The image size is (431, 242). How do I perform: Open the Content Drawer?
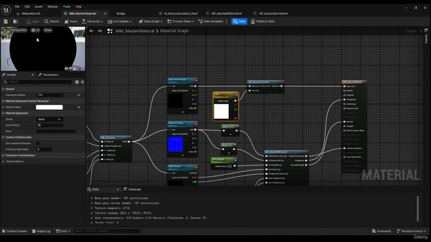pos(15,231)
